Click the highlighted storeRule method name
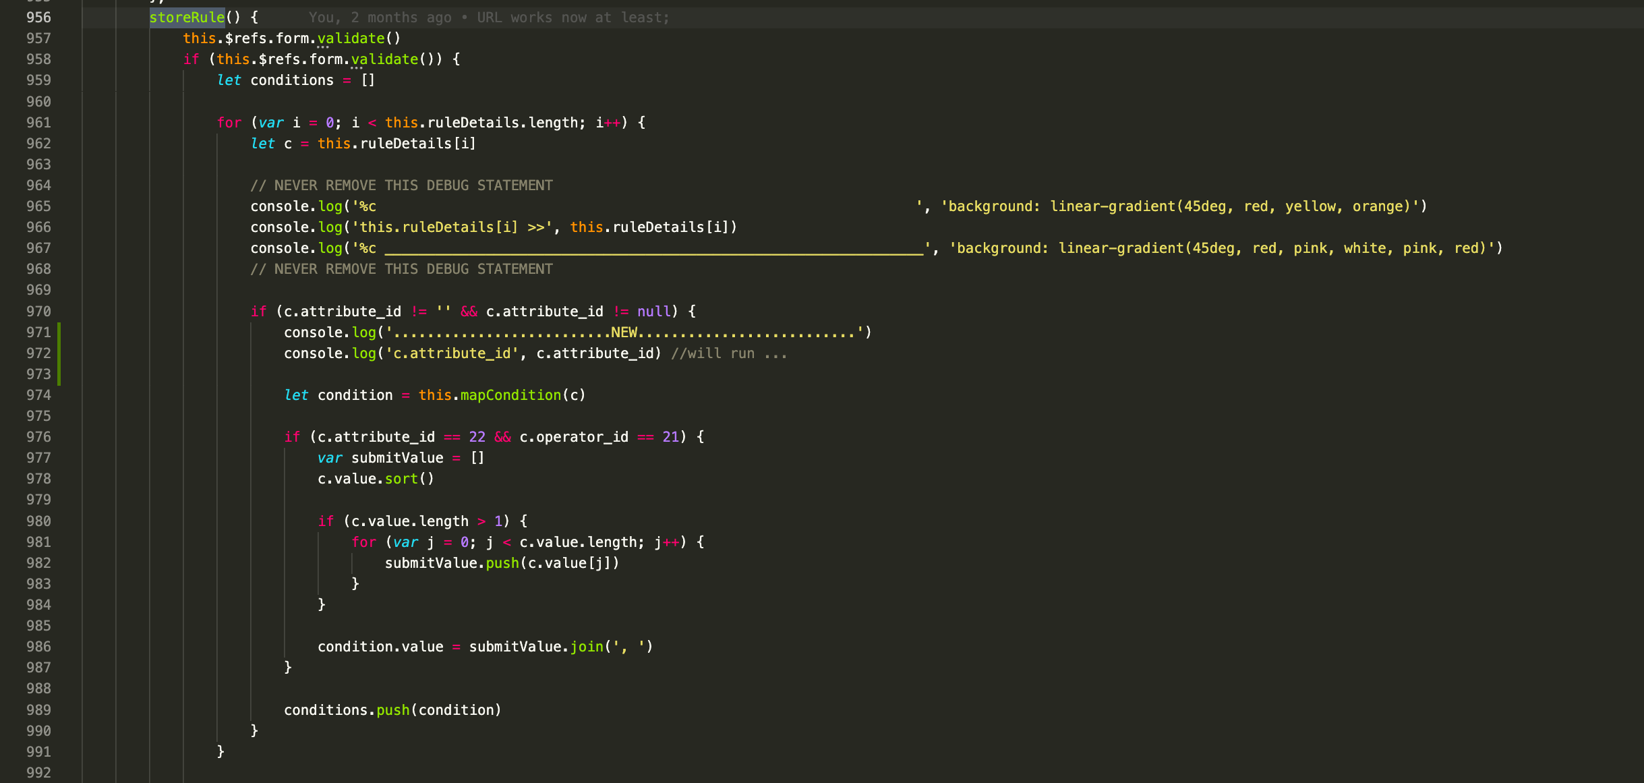Image resolution: width=1644 pixels, height=783 pixels. click(187, 18)
